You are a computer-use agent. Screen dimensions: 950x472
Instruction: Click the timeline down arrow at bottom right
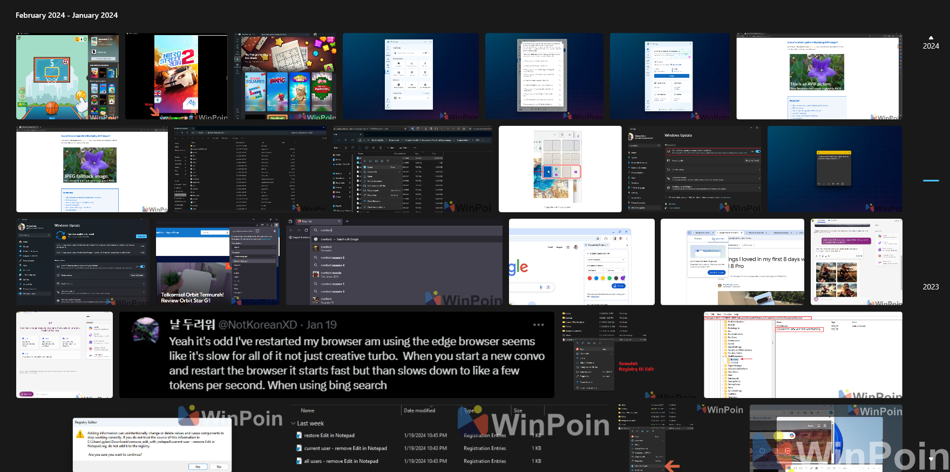931,459
